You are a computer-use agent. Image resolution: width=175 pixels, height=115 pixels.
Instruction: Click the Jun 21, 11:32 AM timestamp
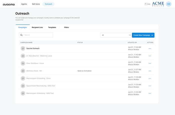[134, 92]
